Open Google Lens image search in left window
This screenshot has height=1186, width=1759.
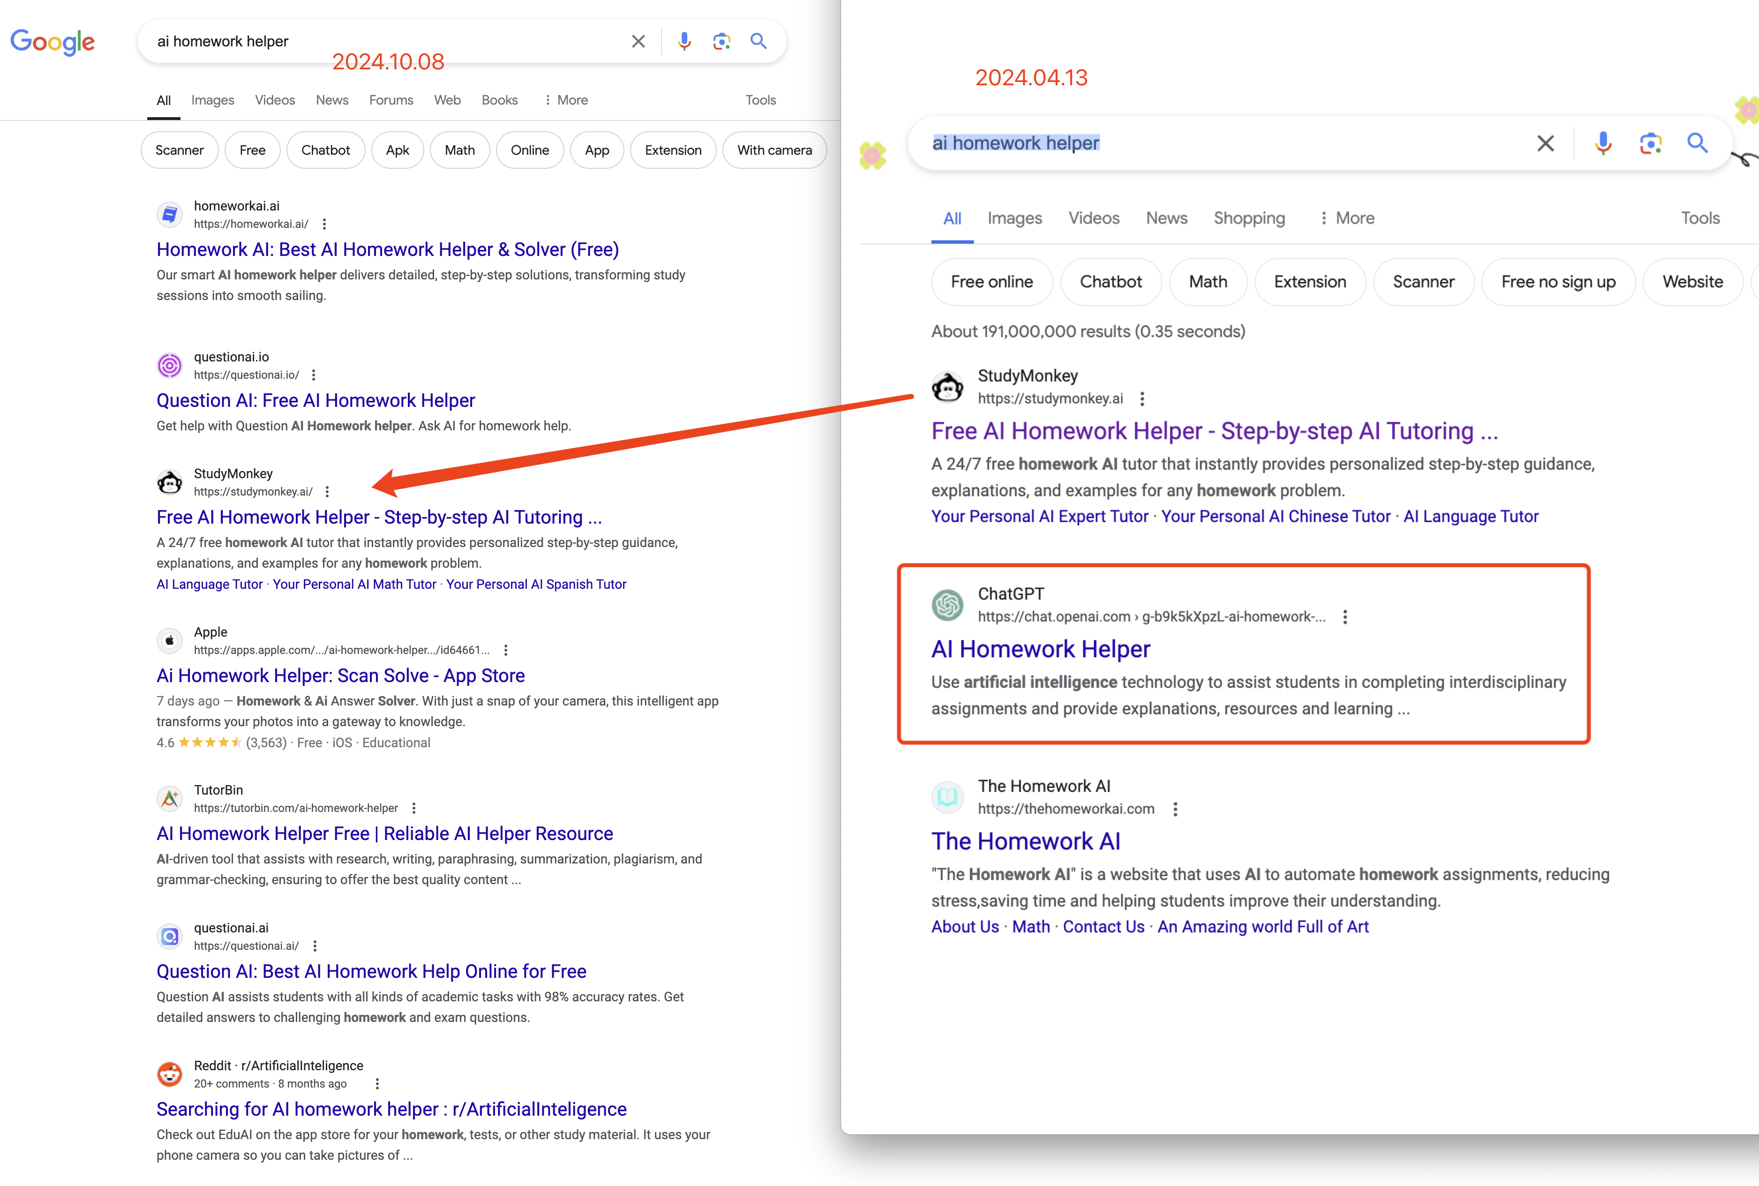722,41
